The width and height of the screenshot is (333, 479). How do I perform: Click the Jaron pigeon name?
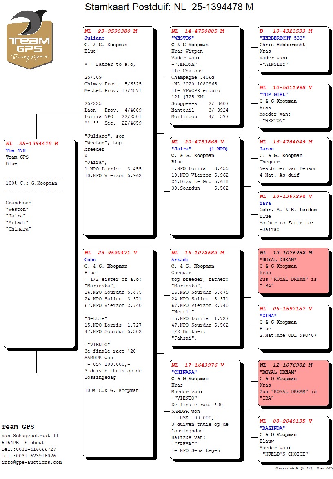click(x=266, y=149)
